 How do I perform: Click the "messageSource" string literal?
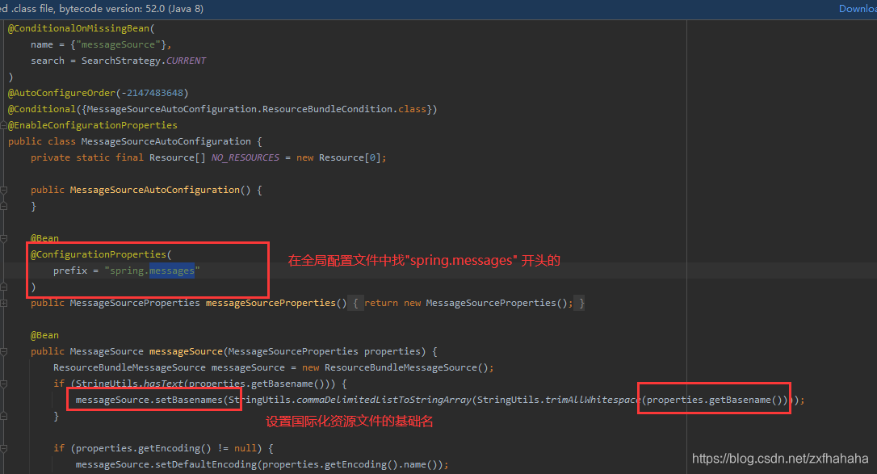point(118,44)
